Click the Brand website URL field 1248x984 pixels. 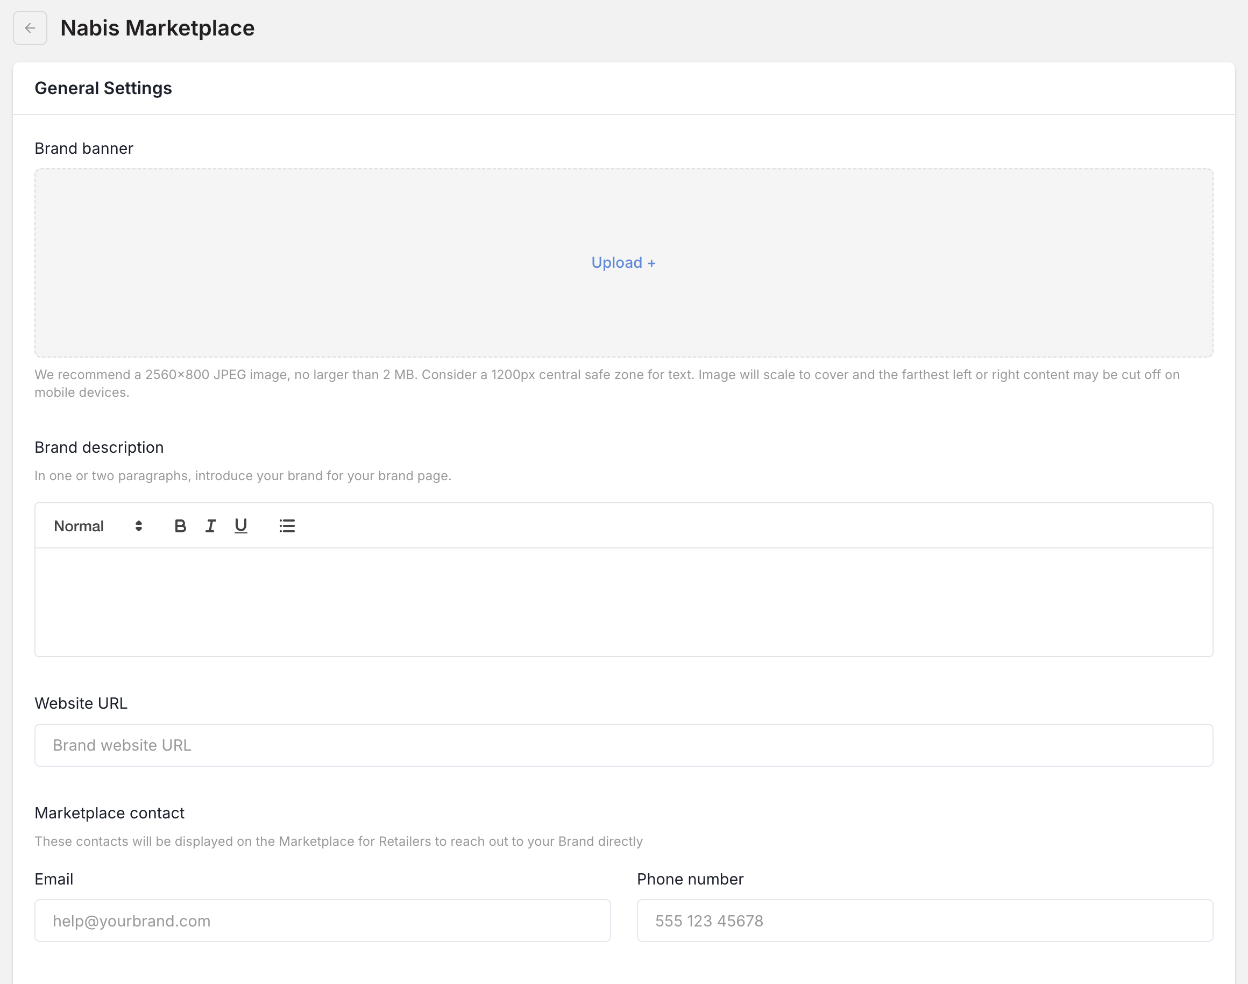coord(623,745)
